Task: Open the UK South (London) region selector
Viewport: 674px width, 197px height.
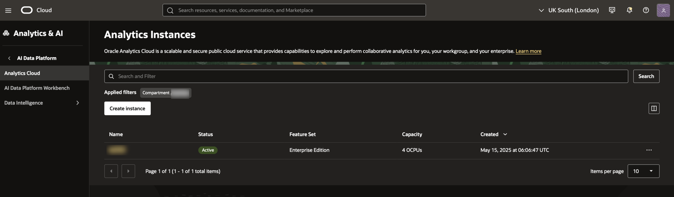Action: (x=568, y=10)
